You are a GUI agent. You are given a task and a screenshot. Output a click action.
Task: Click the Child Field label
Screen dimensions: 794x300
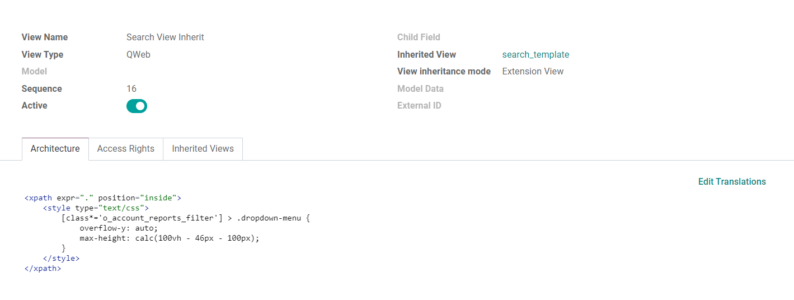419,37
